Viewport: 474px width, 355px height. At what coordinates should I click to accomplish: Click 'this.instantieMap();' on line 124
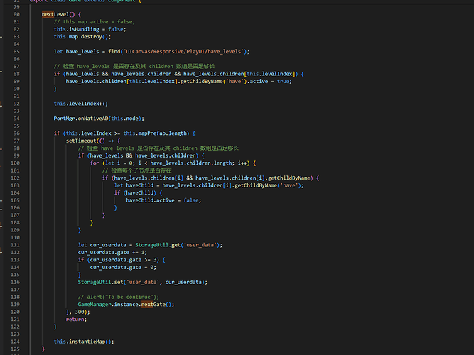click(84, 342)
